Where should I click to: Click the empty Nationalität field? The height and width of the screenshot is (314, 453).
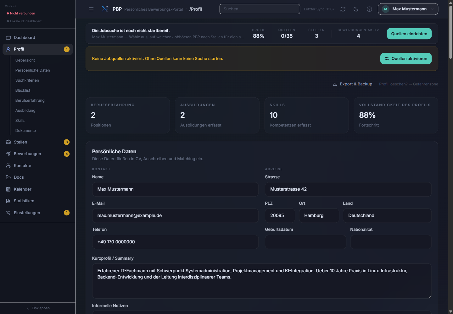[391, 242]
